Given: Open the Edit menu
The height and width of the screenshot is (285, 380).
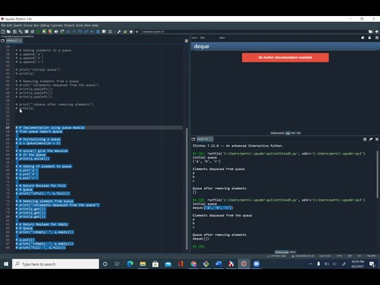Looking at the screenshot, I should 9,25.
